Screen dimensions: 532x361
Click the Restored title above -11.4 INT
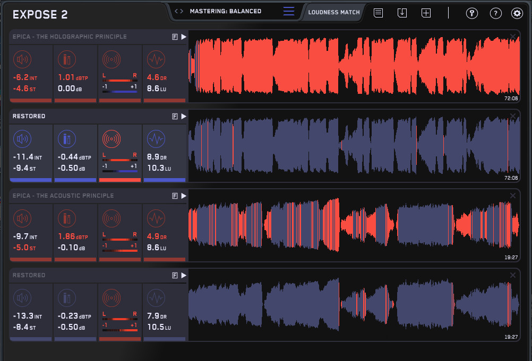pos(29,116)
